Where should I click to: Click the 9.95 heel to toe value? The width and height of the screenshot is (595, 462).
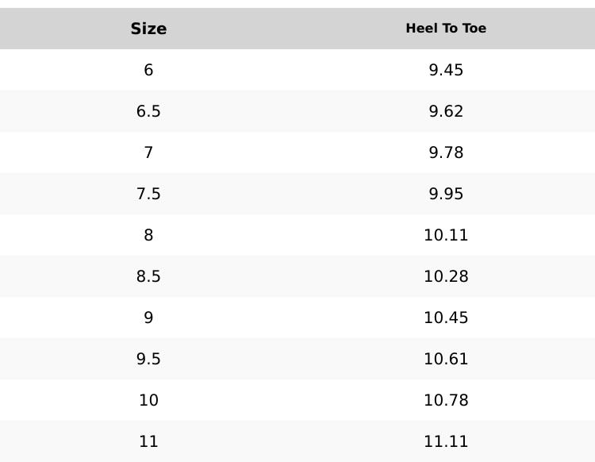pos(446,194)
